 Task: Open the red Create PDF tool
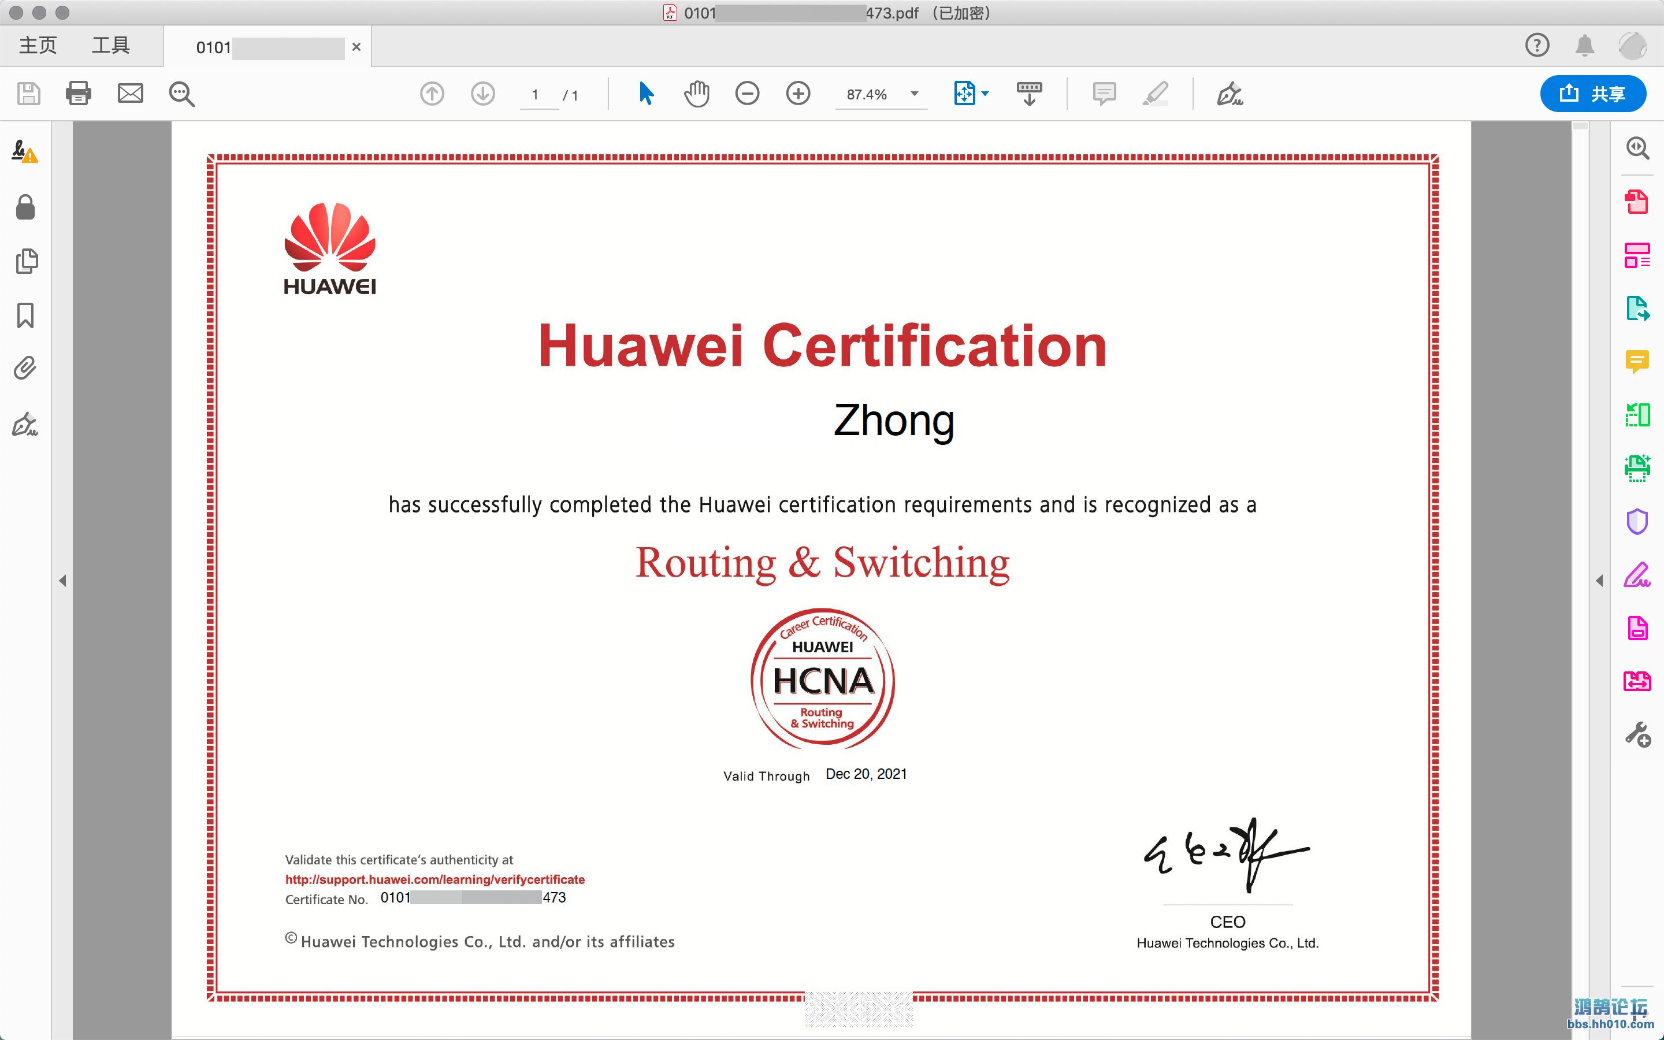click(1637, 202)
